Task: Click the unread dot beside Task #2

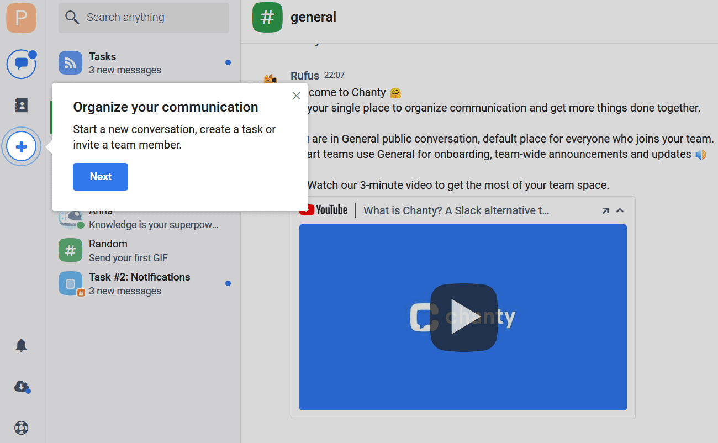Action: pyautogui.click(x=228, y=283)
